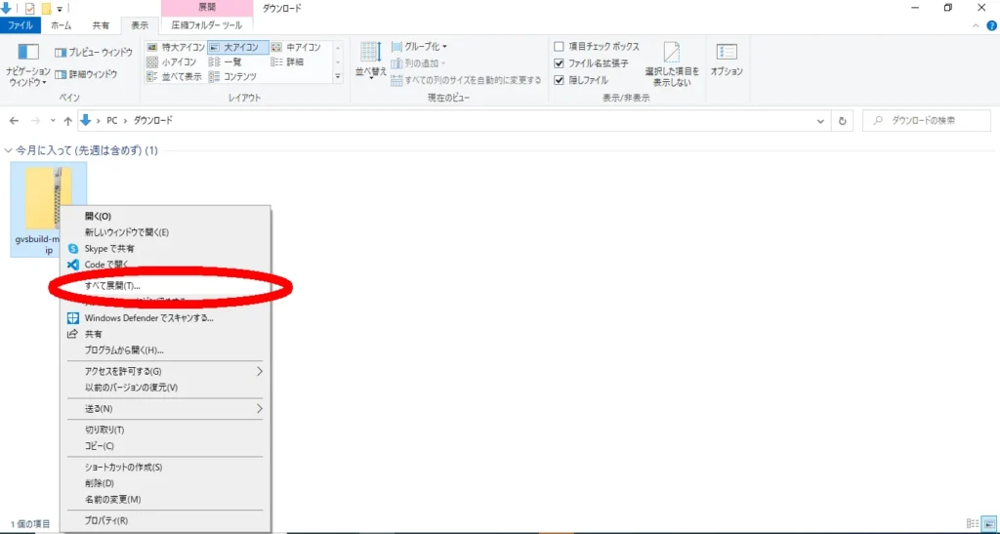
Task: Switch to the 圧縮フォルダー ツール tab
Action: (x=207, y=25)
